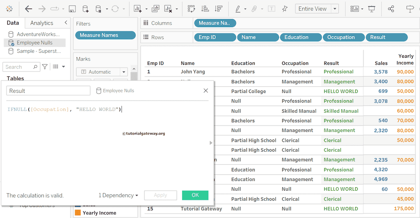The image size is (420, 218).
Task: Click the view as list icon in Data pane
Action: click(x=55, y=67)
